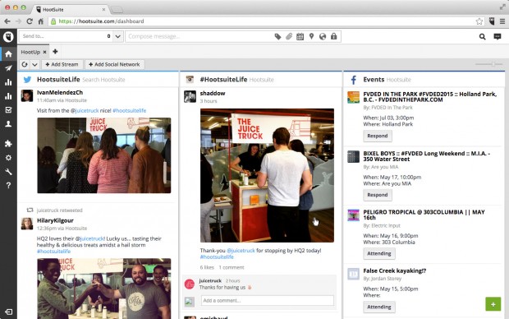Open browser home page icon

tap(41, 21)
